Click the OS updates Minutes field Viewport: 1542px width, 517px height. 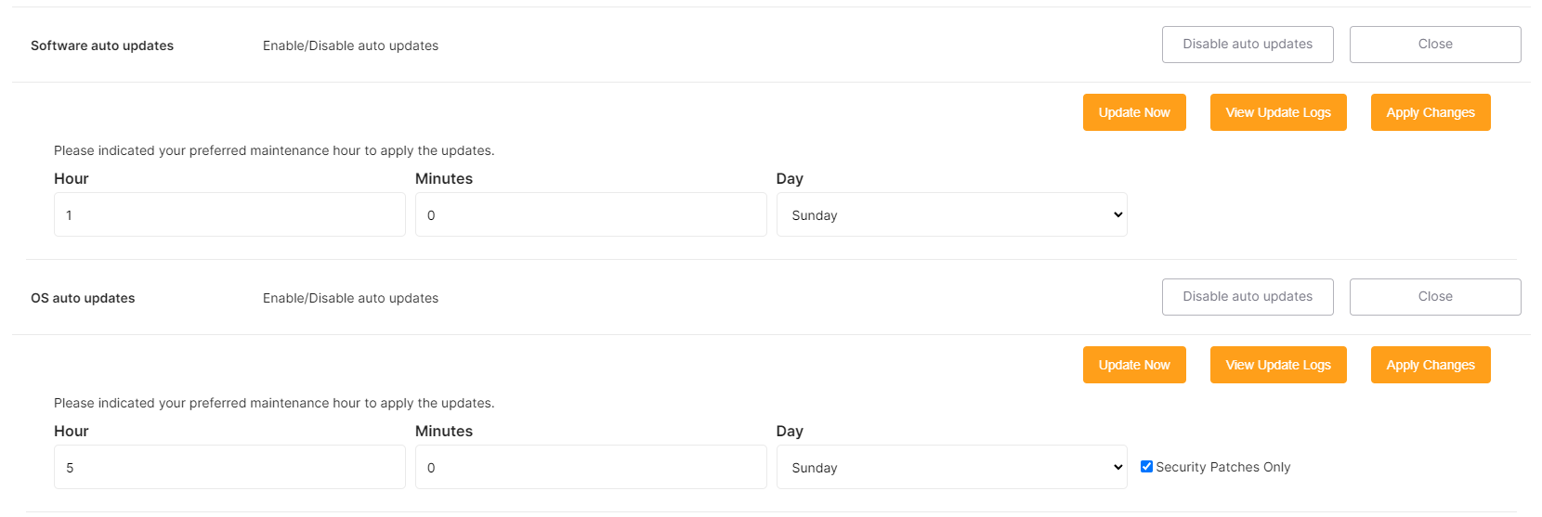pos(591,467)
